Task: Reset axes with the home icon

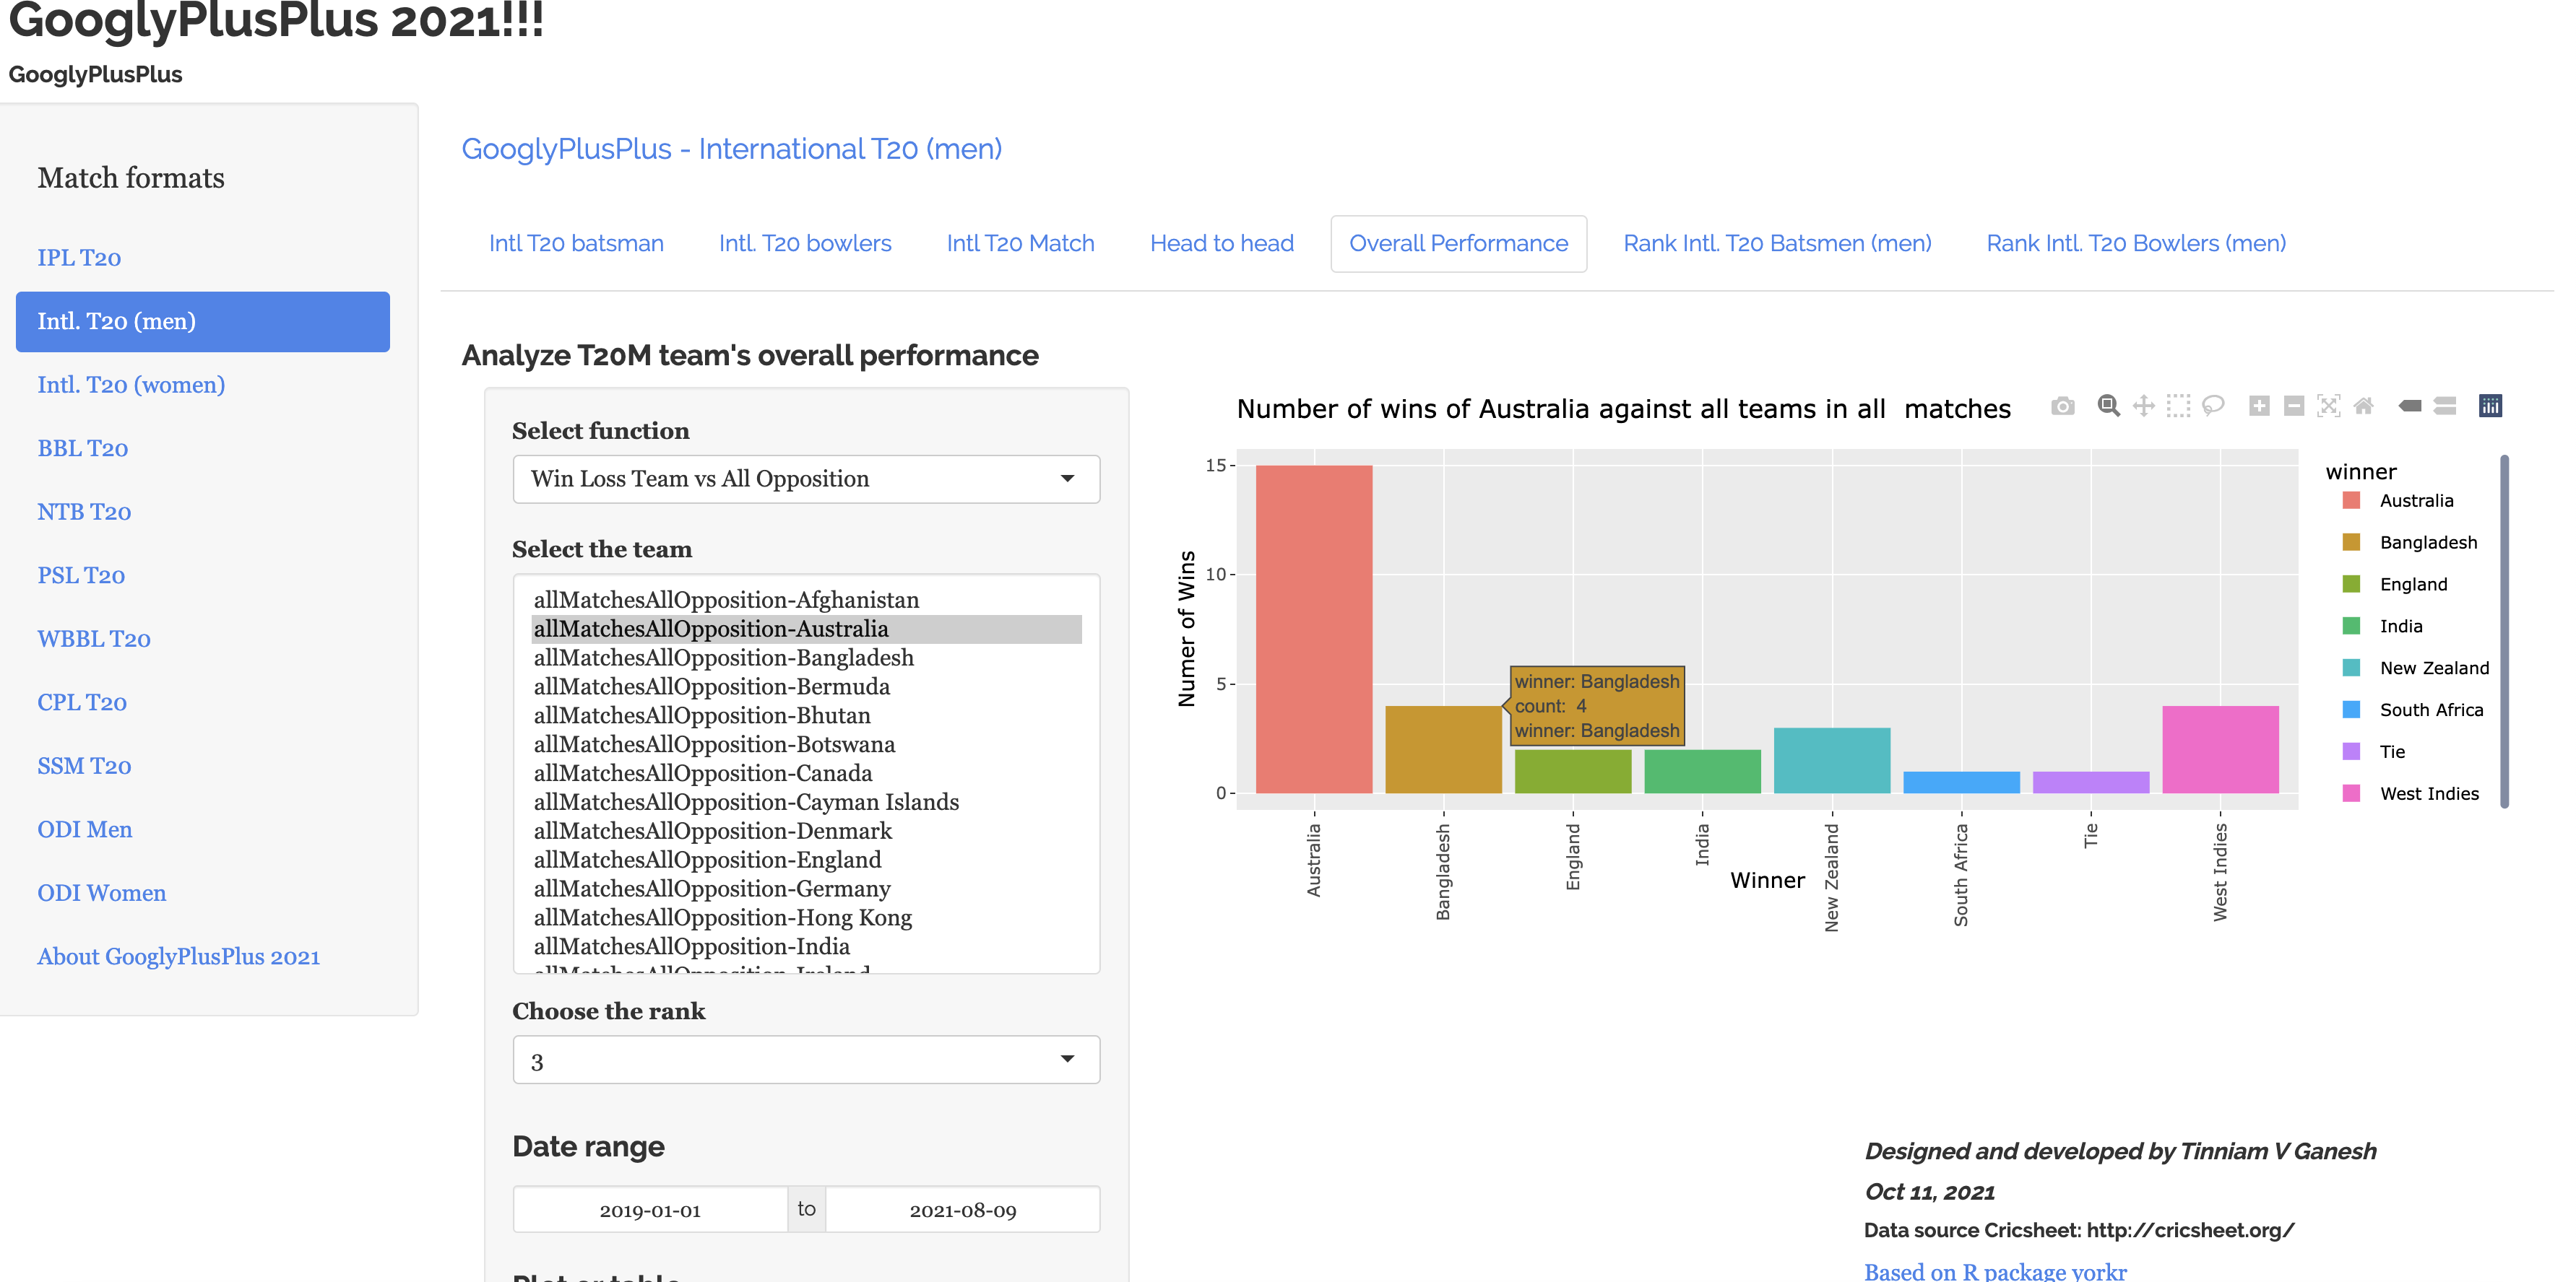Action: coord(2364,406)
